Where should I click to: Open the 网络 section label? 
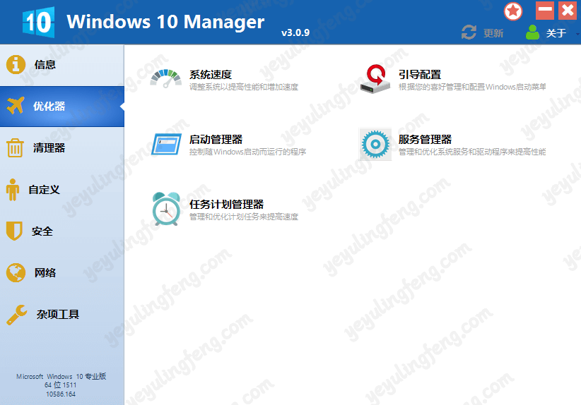click(x=45, y=273)
